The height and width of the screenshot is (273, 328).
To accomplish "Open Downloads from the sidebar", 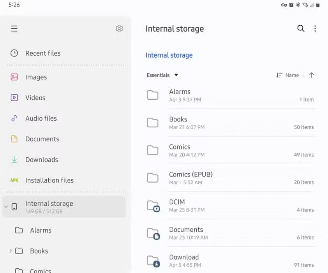I will (41, 160).
